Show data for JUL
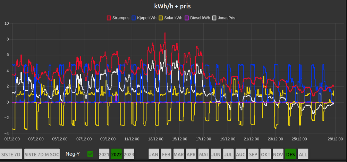Screen dimensions: 347x162 [228, 154]
